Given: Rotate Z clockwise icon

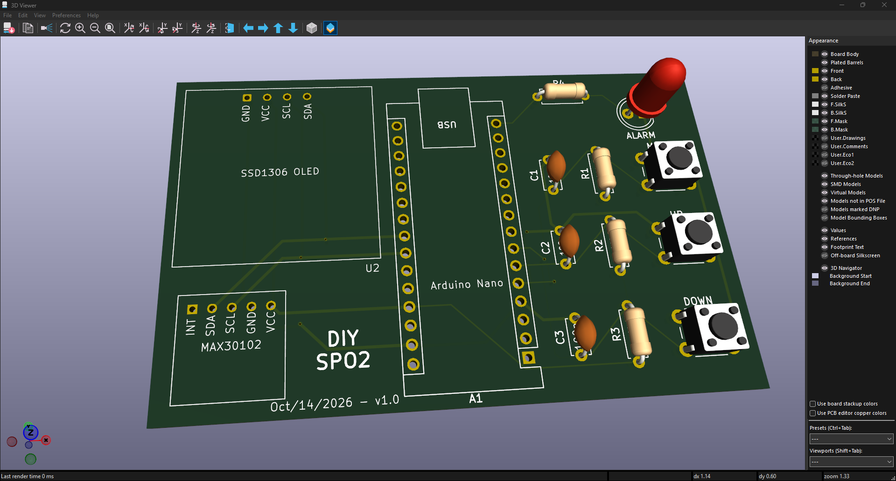Looking at the screenshot, I should tap(196, 28).
